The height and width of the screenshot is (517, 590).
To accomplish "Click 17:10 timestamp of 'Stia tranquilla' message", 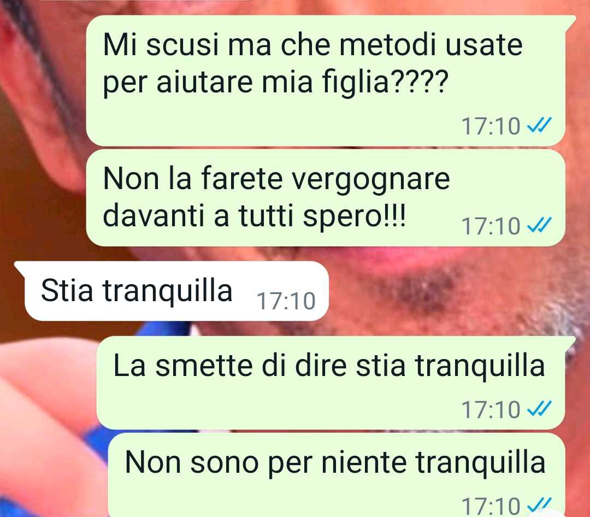I will [x=286, y=301].
